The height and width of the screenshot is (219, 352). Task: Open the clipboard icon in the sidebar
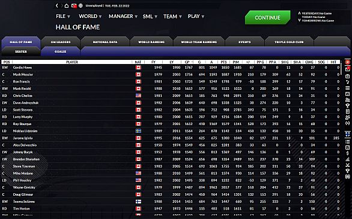(348, 76)
